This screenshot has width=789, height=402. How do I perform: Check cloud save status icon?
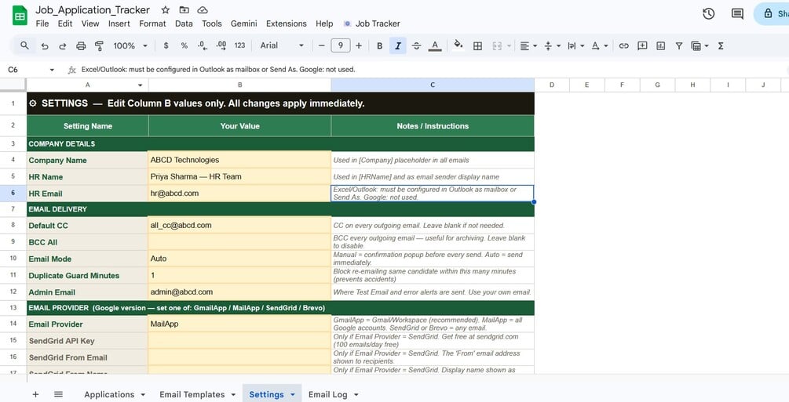pyautogui.click(x=203, y=10)
